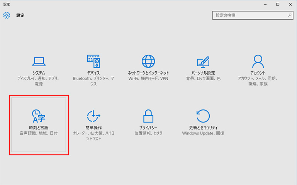Screen dimensions: 297x185
Task: Focus the 設定の検索 search field
Action: coord(249,15)
